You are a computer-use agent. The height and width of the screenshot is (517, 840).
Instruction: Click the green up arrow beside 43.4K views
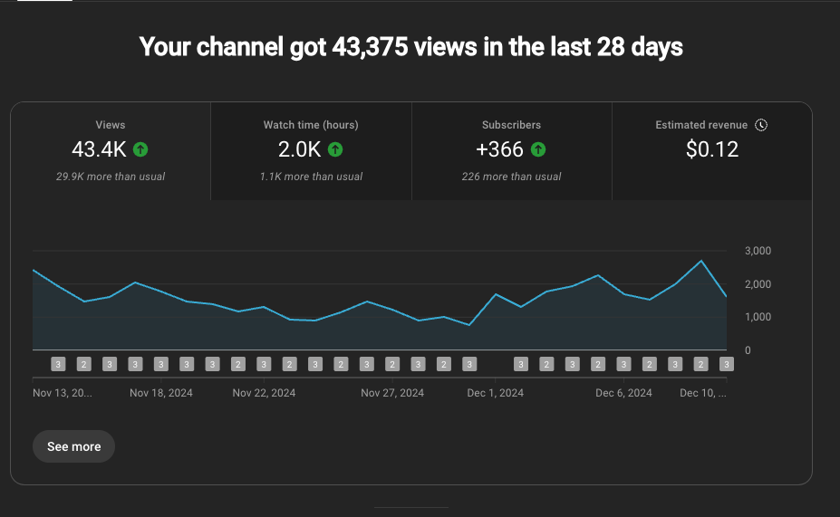pyautogui.click(x=140, y=149)
